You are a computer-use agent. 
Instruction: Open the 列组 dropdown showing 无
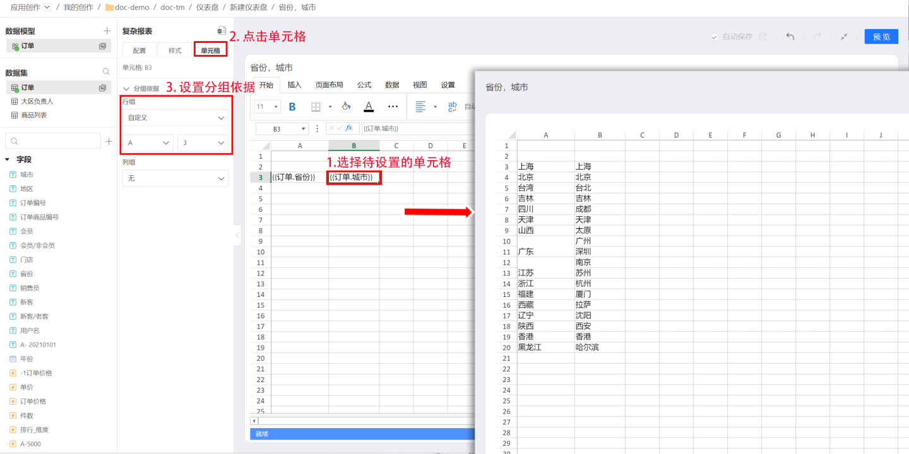[x=175, y=178]
